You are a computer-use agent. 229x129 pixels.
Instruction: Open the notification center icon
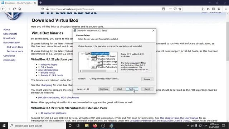click(x=223, y=126)
